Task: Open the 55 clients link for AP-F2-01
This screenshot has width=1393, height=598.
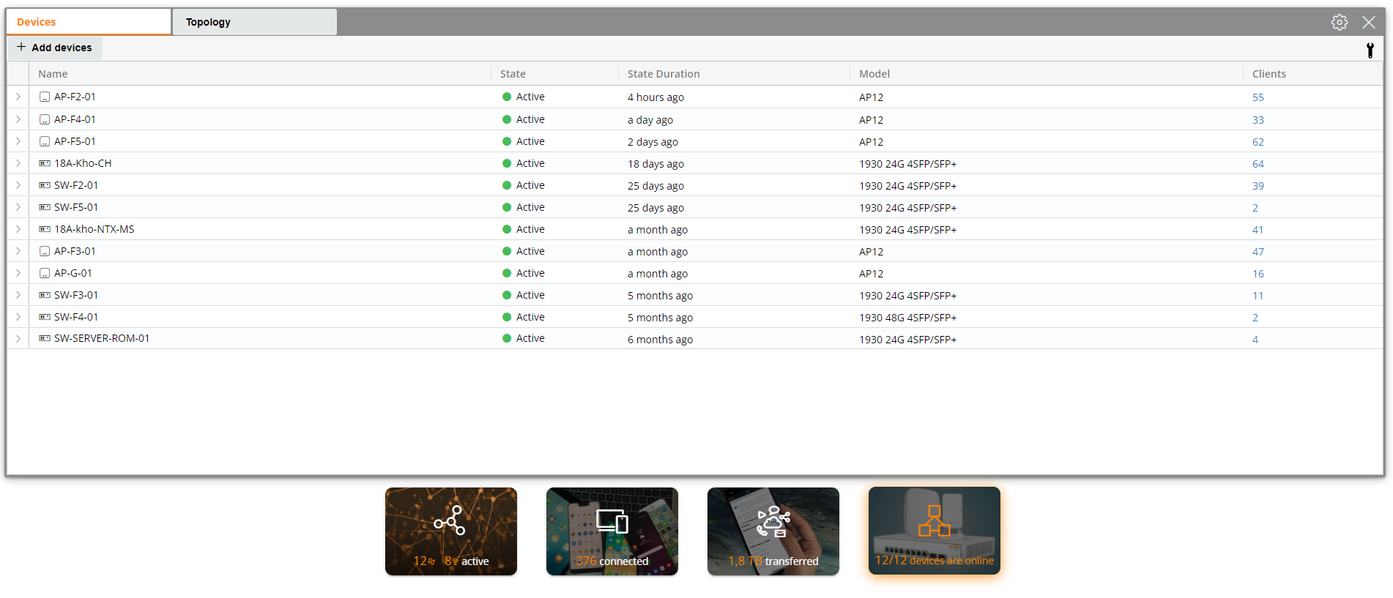Action: point(1258,97)
